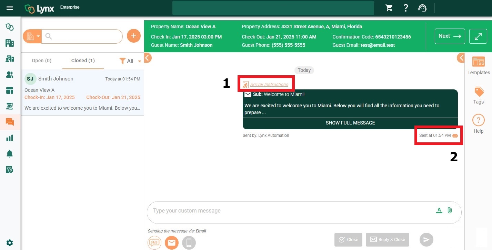The width and height of the screenshot is (492, 250).
Task: Open the hamburger menu
Action: click(10, 8)
